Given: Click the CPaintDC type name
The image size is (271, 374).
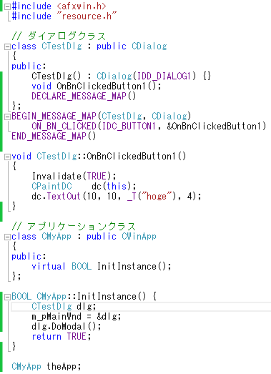Looking at the screenshot, I should (51, 186).
